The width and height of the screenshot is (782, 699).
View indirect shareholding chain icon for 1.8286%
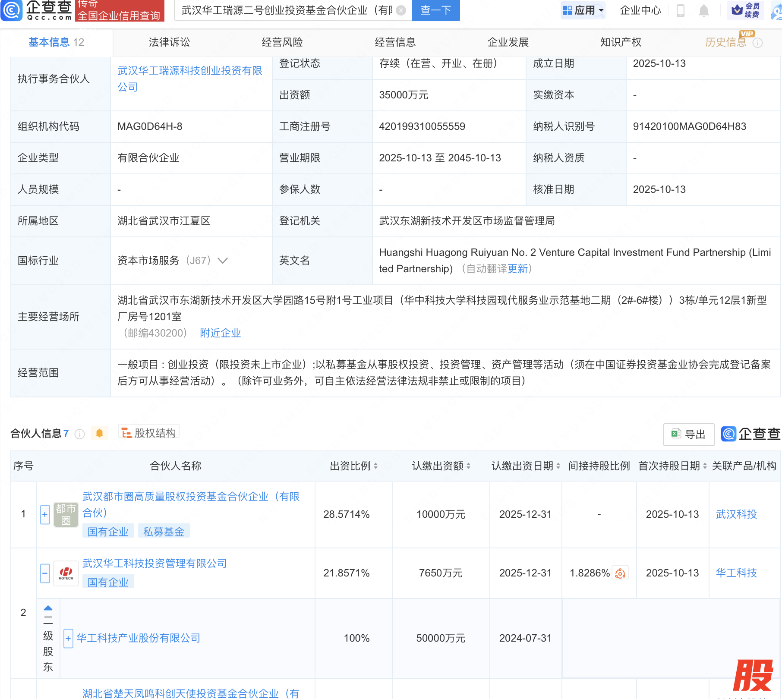pyautogui.click(x=620, y=573)
